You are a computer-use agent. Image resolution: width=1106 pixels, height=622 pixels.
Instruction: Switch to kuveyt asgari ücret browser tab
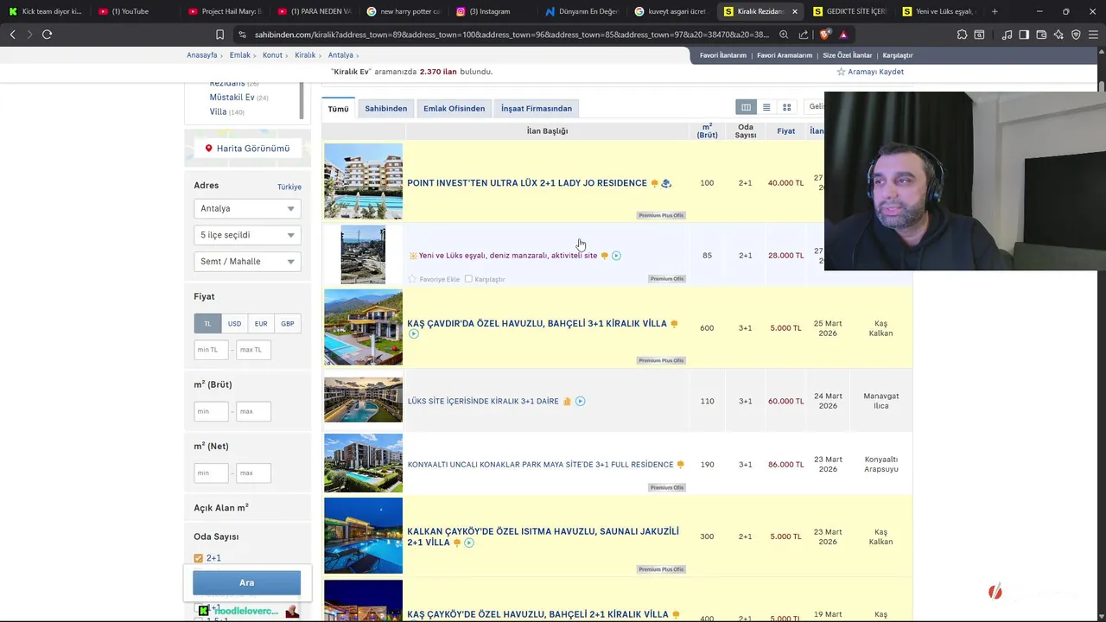(x=671, y=11)
